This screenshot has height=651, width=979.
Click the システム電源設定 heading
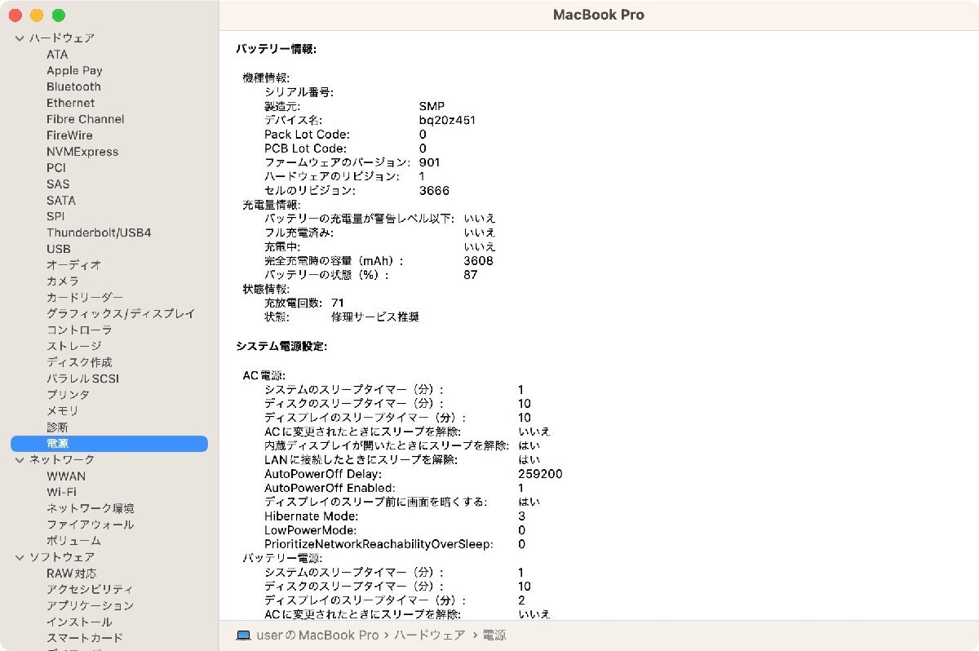coord(281,347)
